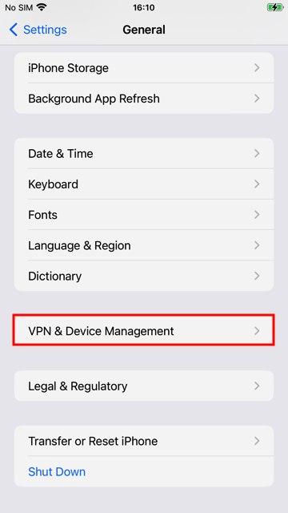Tap chevron beside iPhone Storage
Image resolution: width=288 pixels, height=513 pixels.
click(257, 67)
